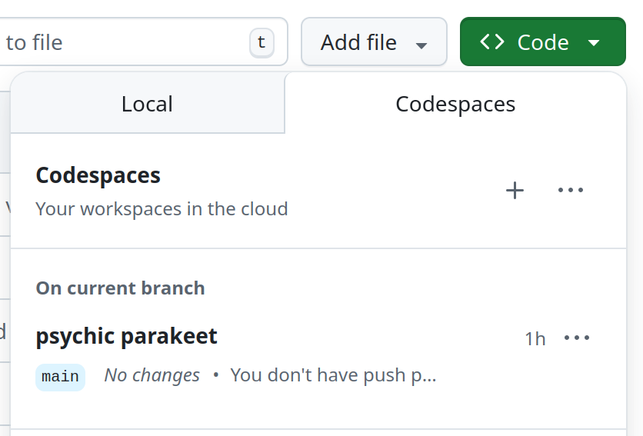Open the psychic parakeet codespace
643x436 pixels.
tap(126, 336)
